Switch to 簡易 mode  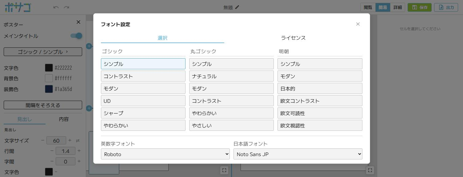click(383, 7)
